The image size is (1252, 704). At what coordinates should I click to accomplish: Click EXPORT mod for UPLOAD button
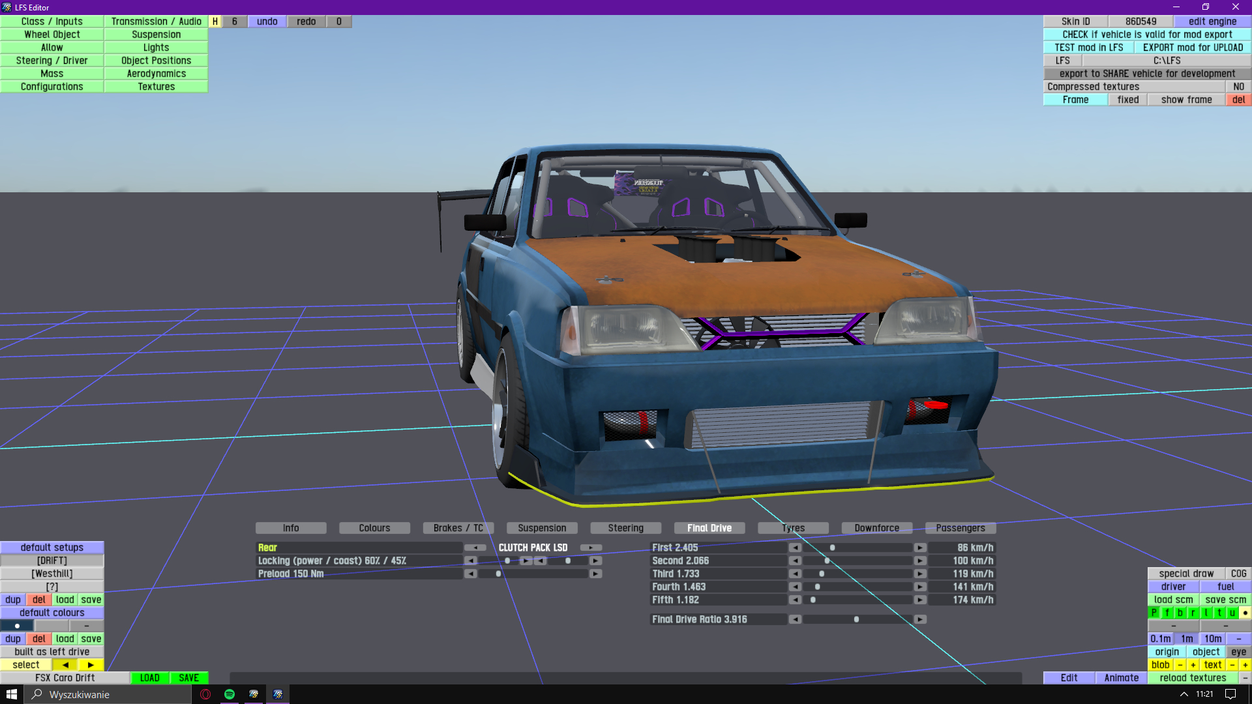click(1193, 48)
